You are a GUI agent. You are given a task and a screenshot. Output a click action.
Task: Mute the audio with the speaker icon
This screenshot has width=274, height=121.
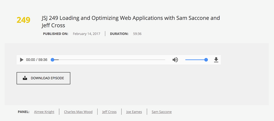point(175,60)
